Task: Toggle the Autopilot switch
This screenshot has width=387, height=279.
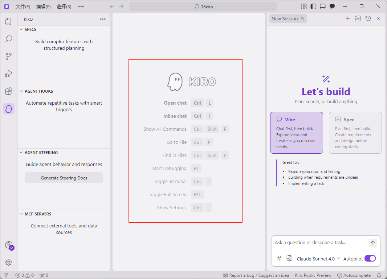Action: coord(370,259)
